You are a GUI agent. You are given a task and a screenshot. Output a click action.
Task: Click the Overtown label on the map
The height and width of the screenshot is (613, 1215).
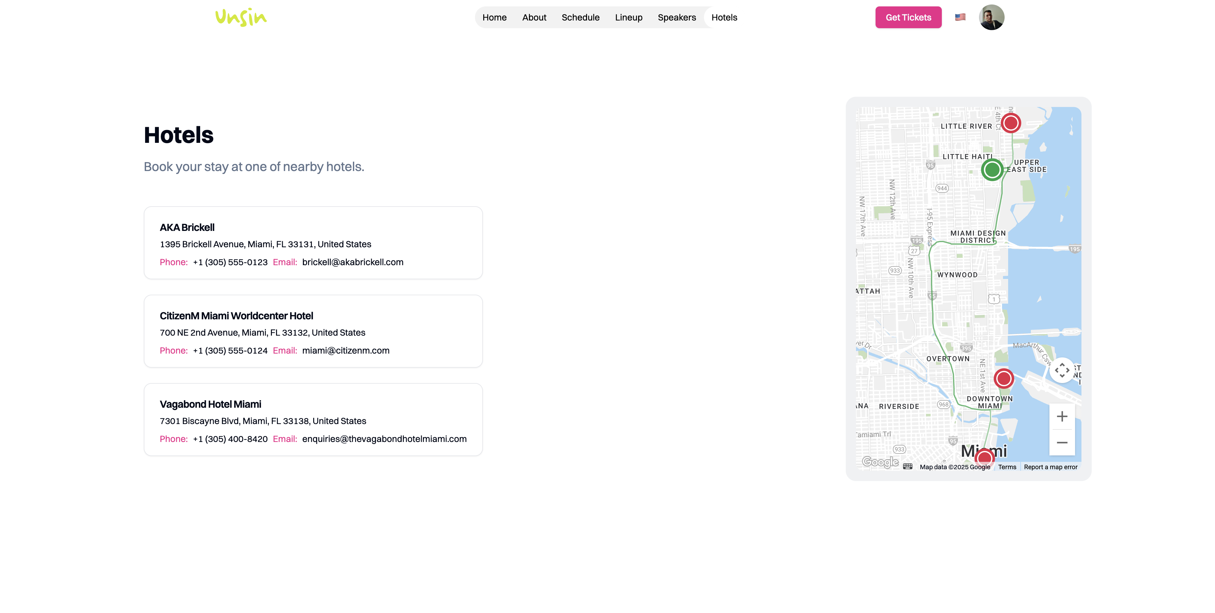[x=948, y=359]
